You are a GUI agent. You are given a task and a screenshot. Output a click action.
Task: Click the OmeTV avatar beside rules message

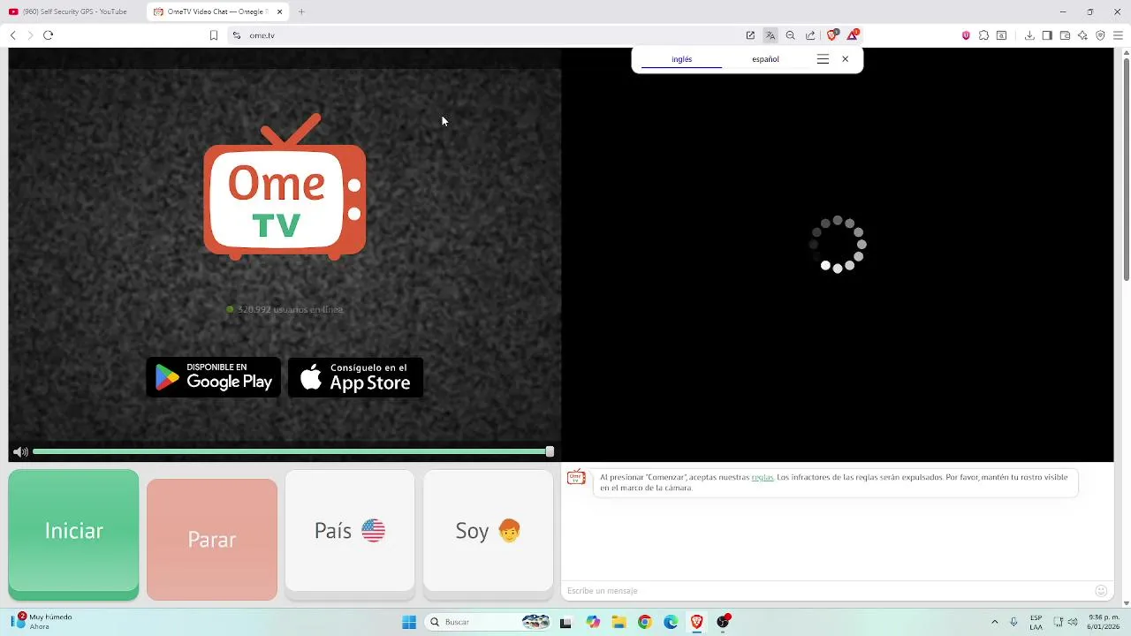pyautogui.click(x=576, y=478)
